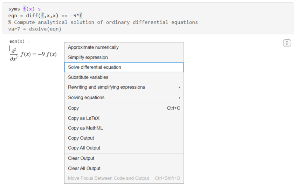Place cursor in the syms f(x) s line
The height and width of the screenshot is (186, 296).
(25, 9)
